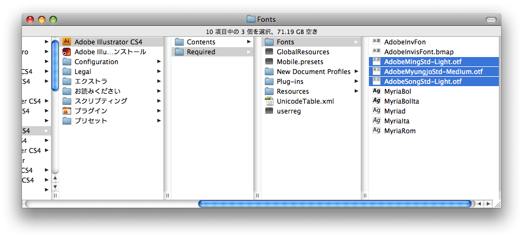Select the エクストラ folder icon
The height and width of the screenshot is (238, 523).
point(67,82)
